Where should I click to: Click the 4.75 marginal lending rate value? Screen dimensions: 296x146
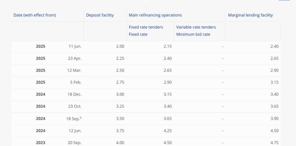274,142
